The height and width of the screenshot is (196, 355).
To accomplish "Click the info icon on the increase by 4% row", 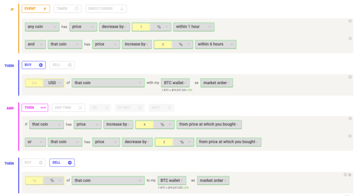I will [x=350, y=119].
